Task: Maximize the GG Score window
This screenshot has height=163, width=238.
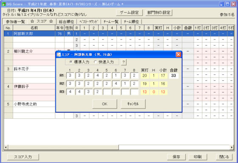Action: click(x=227, y=4)
